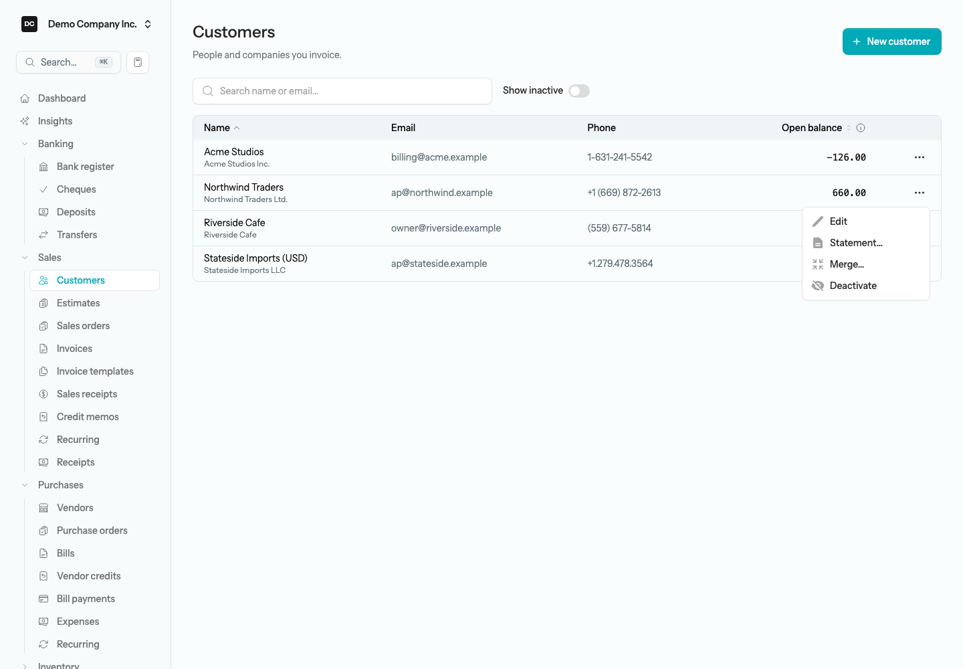
Task: Click the Credit memos icon
Action: click(43, 417)
